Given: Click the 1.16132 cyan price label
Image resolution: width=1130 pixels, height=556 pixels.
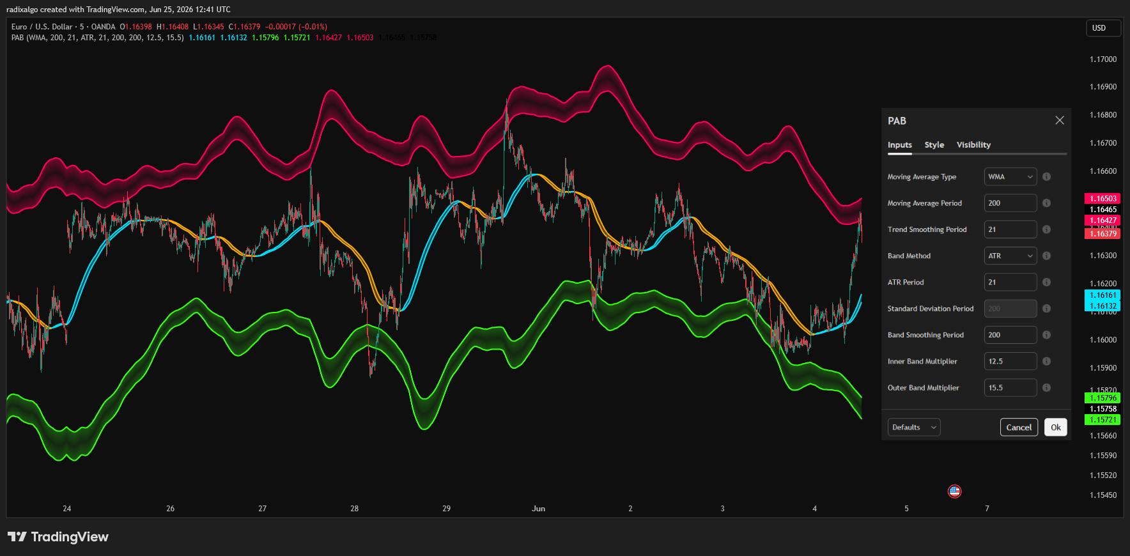Looking at the screenshot, I should [1103, 306].
